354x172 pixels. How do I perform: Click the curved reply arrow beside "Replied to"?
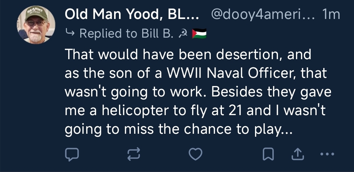(70, 33)
